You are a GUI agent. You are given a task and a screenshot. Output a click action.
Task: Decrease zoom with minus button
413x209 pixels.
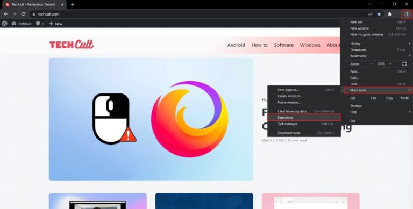tap(371, 64)
